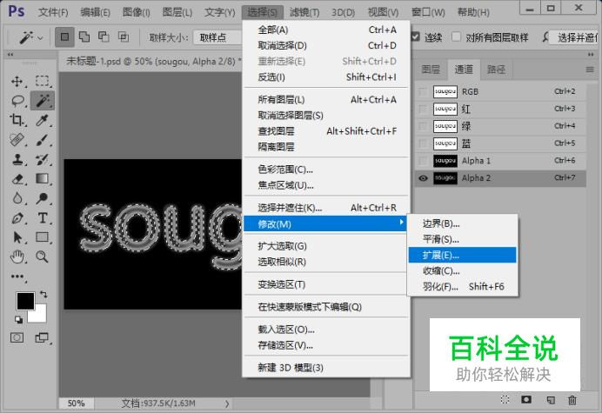Change screen mode icon in toolbox
602x413 pixels.
[42, 337]
